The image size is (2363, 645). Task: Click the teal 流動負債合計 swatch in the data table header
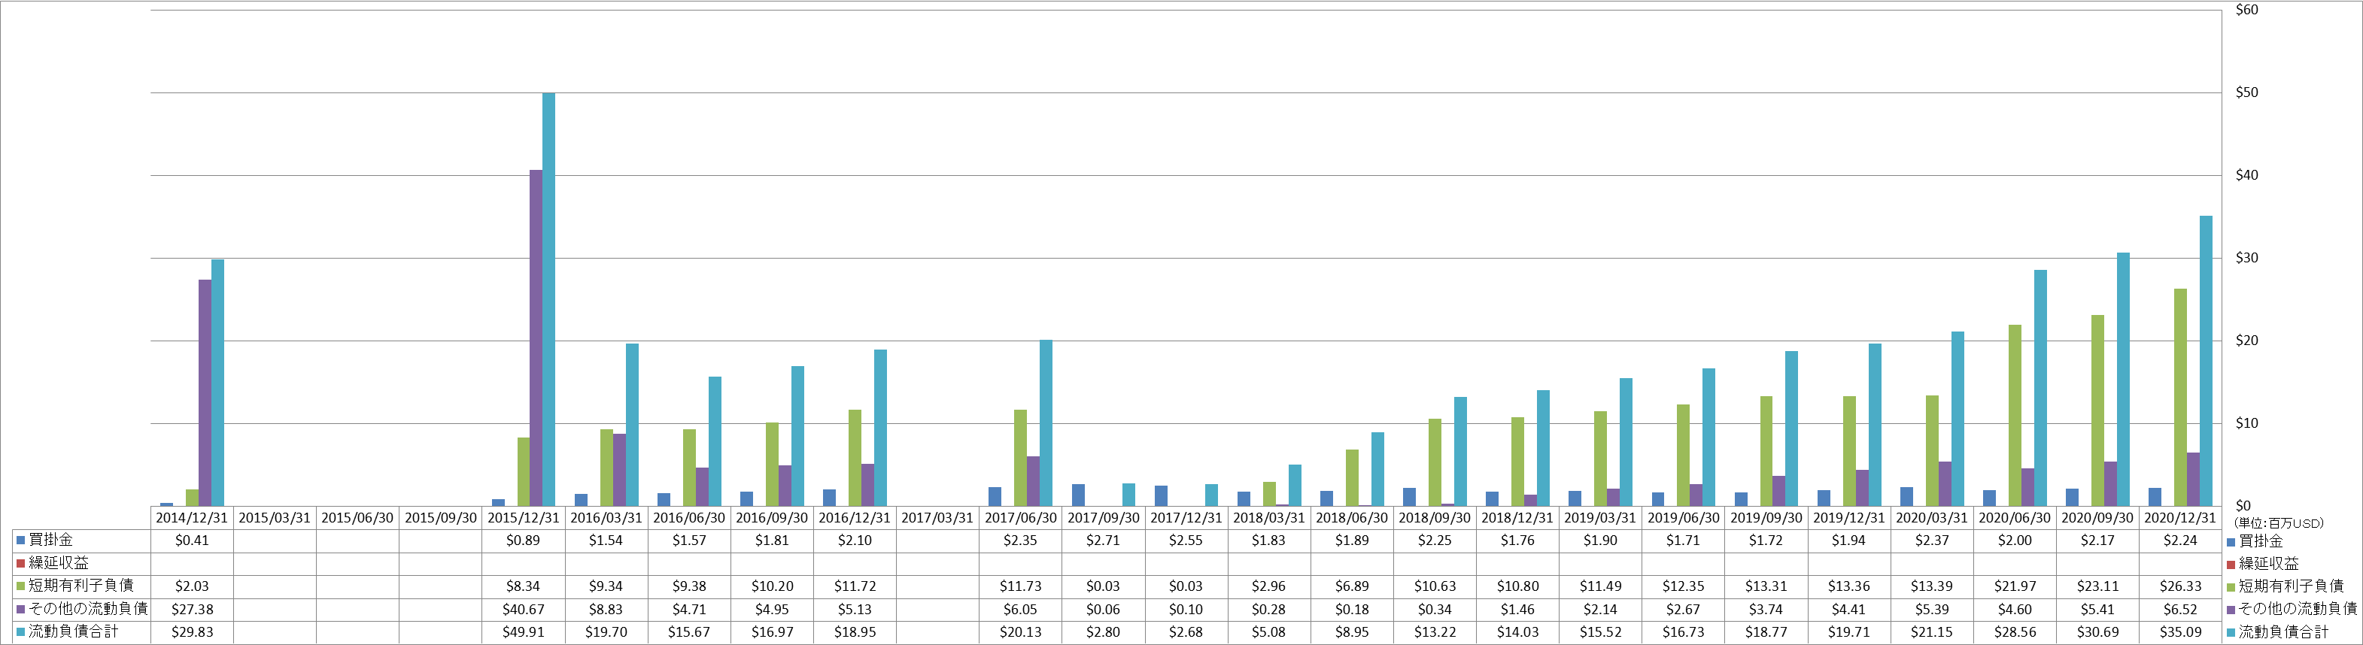pyautogui.click(x=20, y=632)
